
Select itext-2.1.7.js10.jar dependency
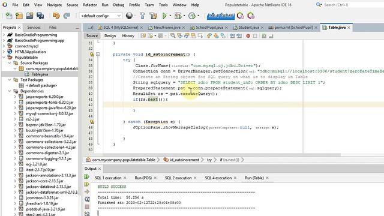point(40,170)
